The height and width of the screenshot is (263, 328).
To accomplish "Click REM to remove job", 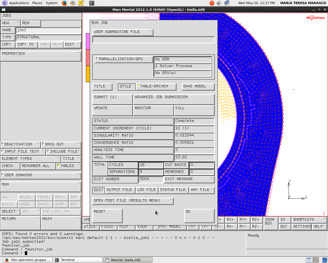I will tap(30, 23).
